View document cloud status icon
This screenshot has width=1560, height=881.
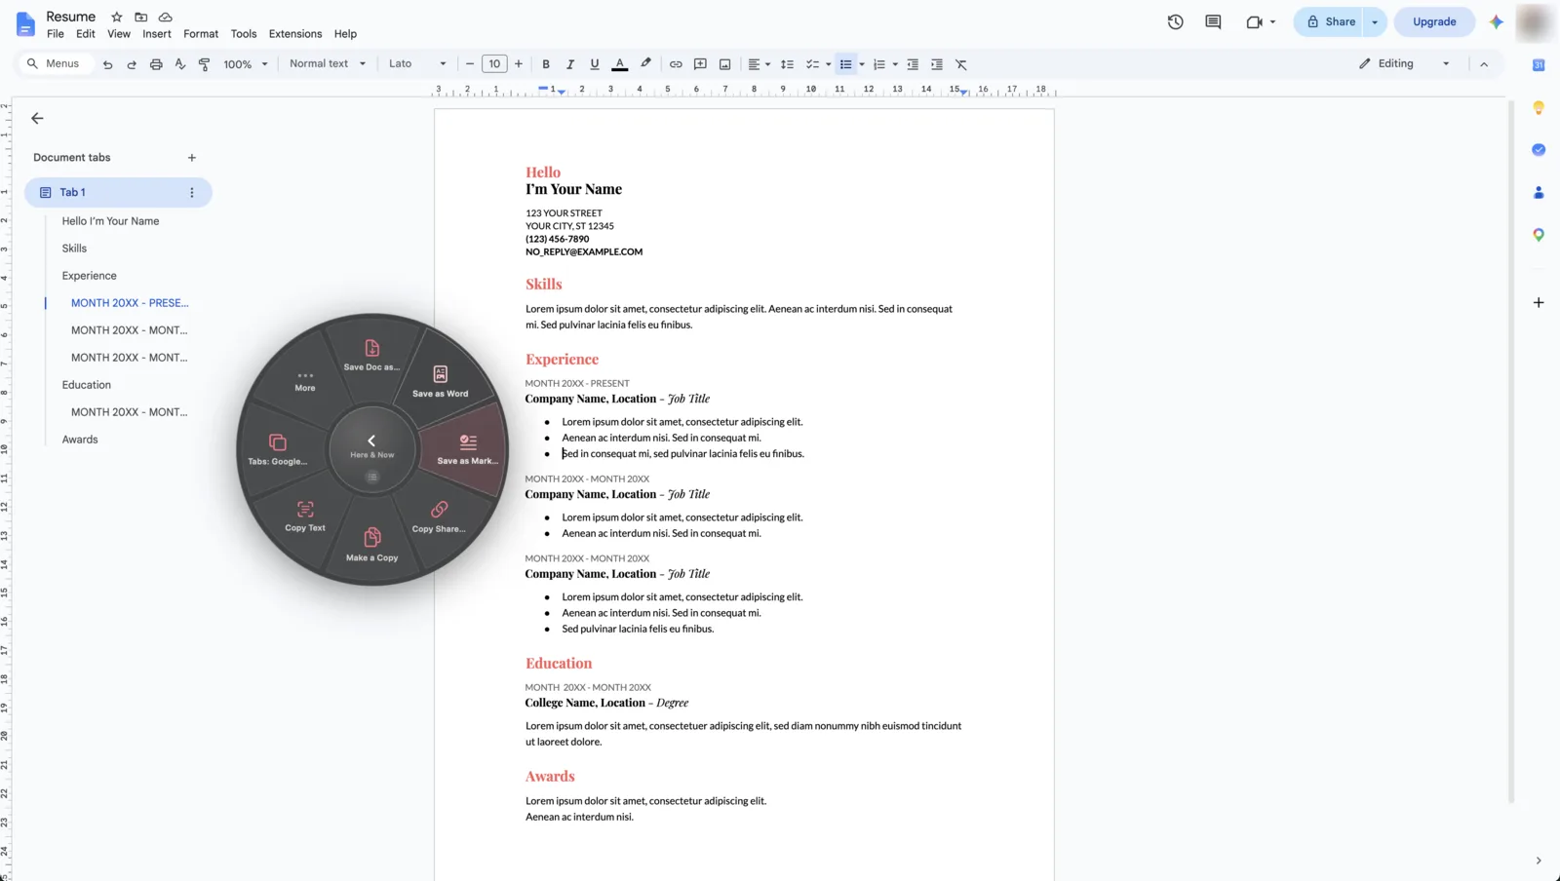166,17
